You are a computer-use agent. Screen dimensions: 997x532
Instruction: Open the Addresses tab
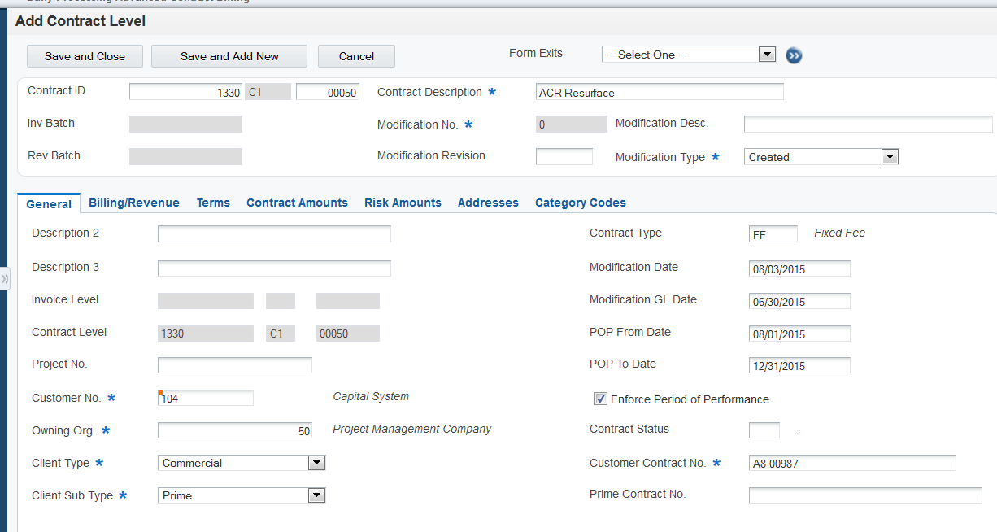click(488, 203)
